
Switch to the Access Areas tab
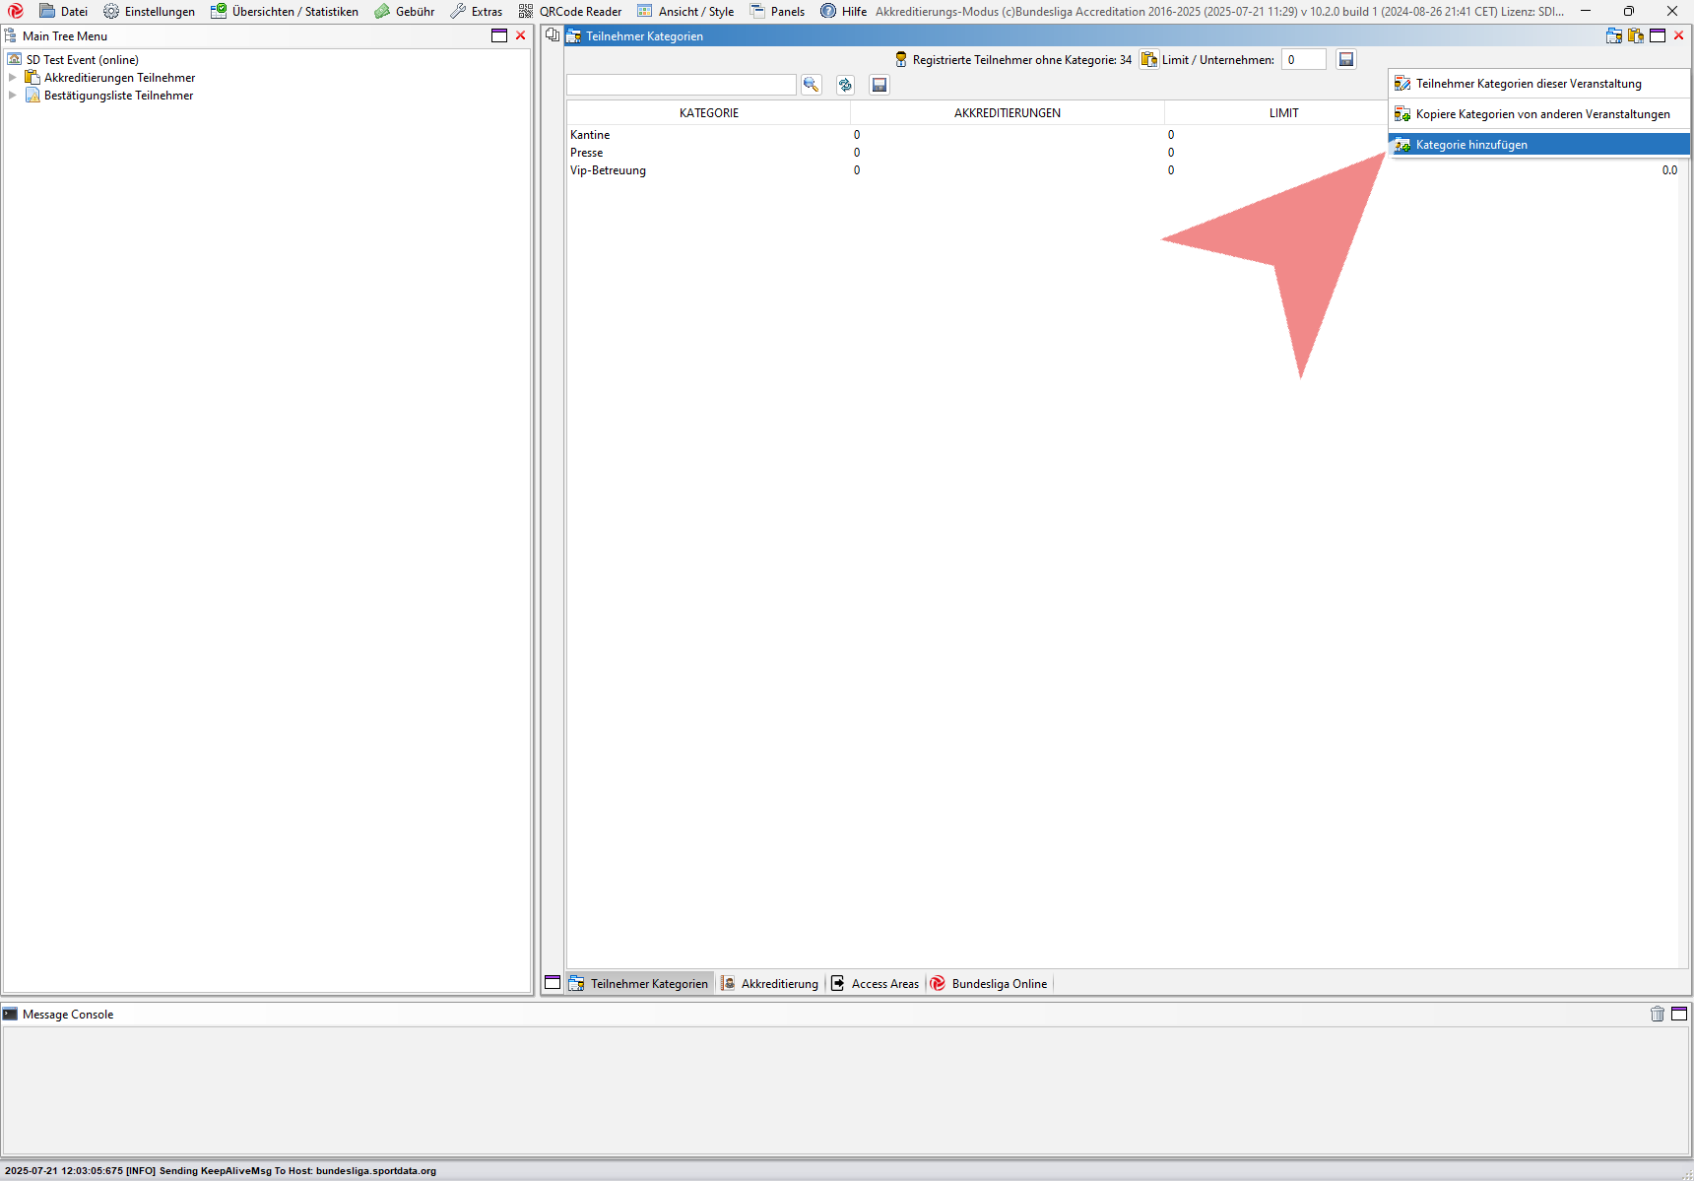[x=875, y=984]
